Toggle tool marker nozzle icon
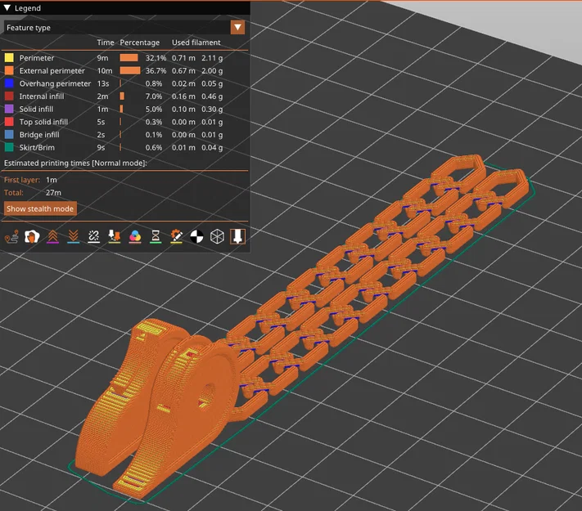Viewport: 582px width, 511px height. [237, 236]
